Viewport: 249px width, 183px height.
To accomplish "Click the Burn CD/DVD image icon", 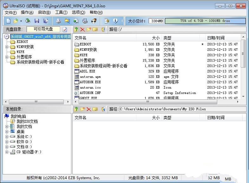I will click(94, 21).
